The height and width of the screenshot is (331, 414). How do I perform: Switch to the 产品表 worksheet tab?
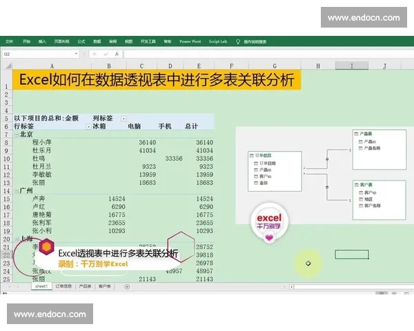tap(85, 286)
